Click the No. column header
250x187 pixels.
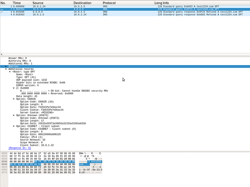tap(4, 3)
